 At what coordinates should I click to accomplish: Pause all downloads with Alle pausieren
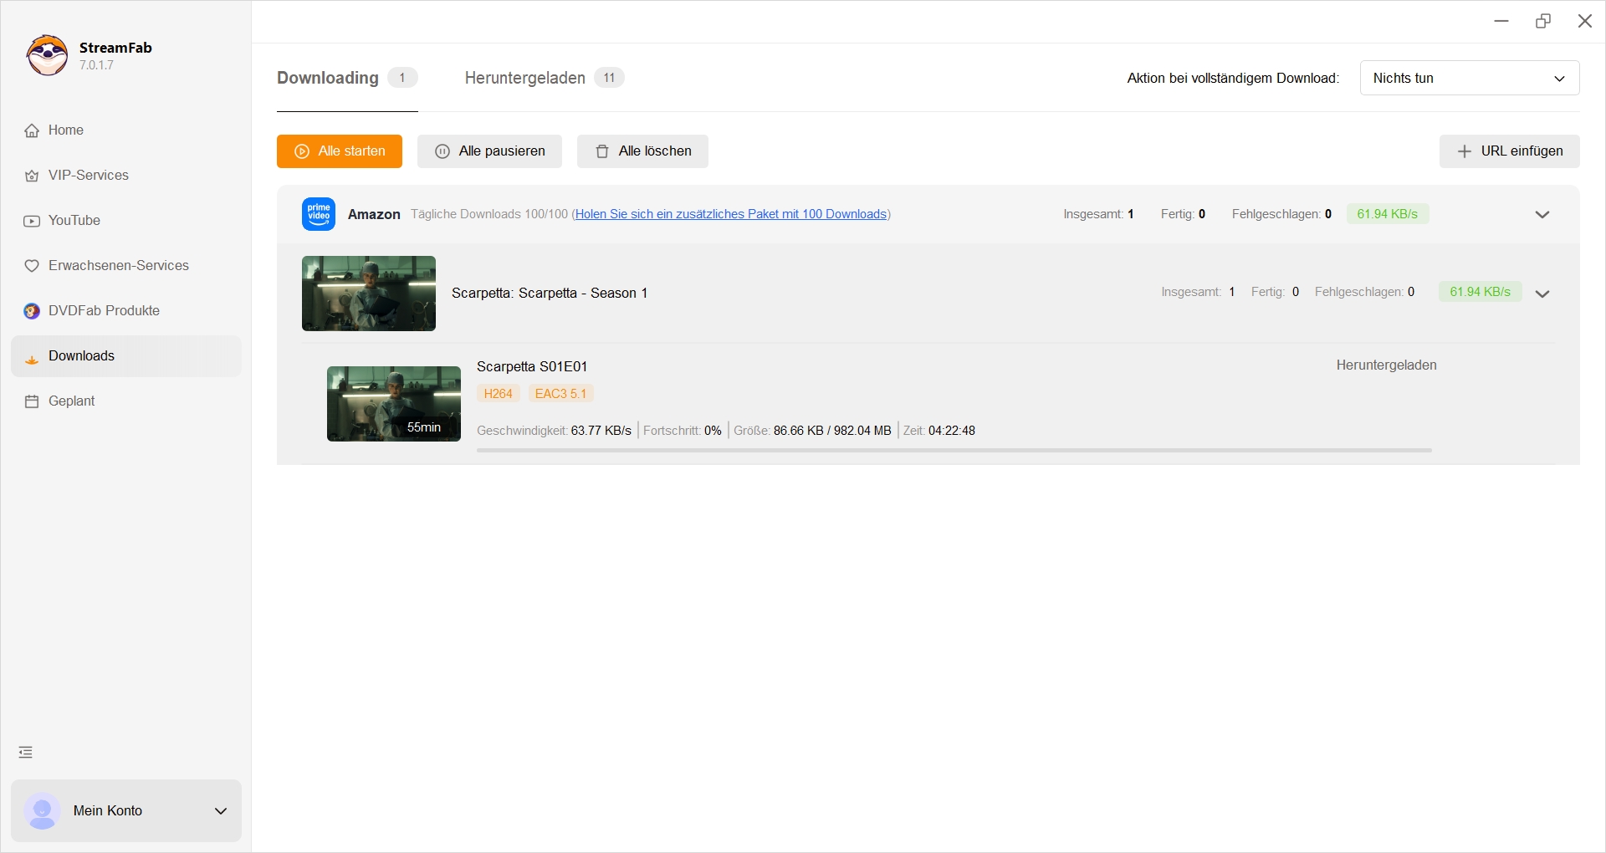pos(489,151)
